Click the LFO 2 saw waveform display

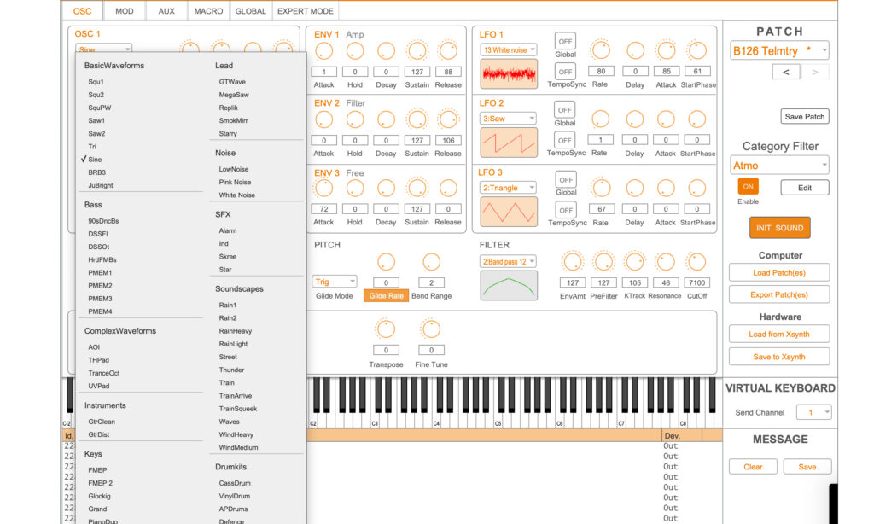509,143
